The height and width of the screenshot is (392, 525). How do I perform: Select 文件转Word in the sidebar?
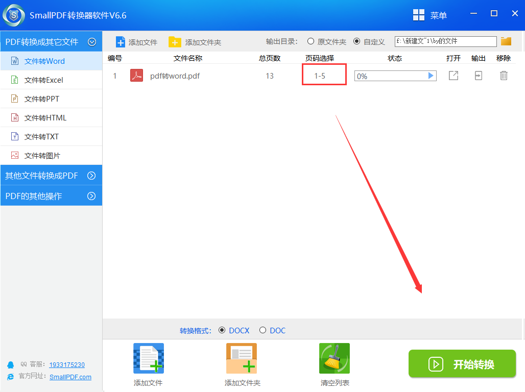(x=51, y=61)
